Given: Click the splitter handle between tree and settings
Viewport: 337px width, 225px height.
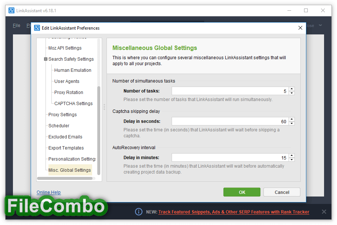Looking at the screenshot, I should (104, 107).
